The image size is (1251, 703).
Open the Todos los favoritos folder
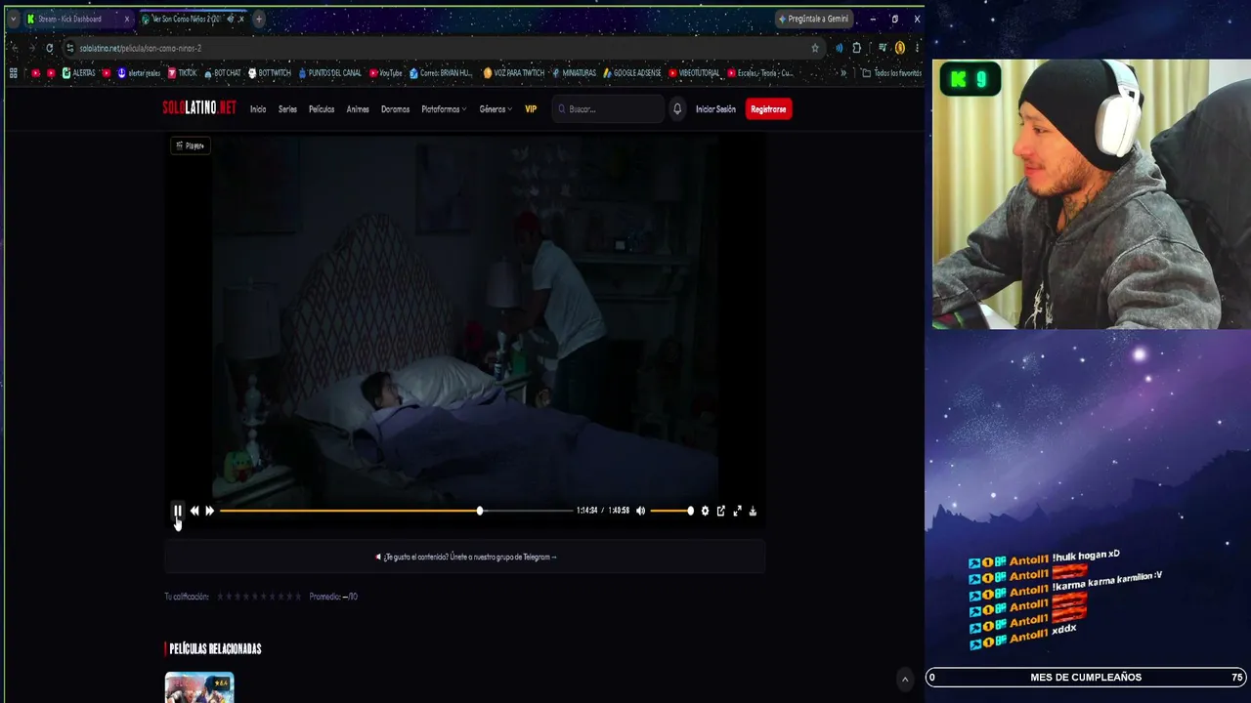pos(891,73)
